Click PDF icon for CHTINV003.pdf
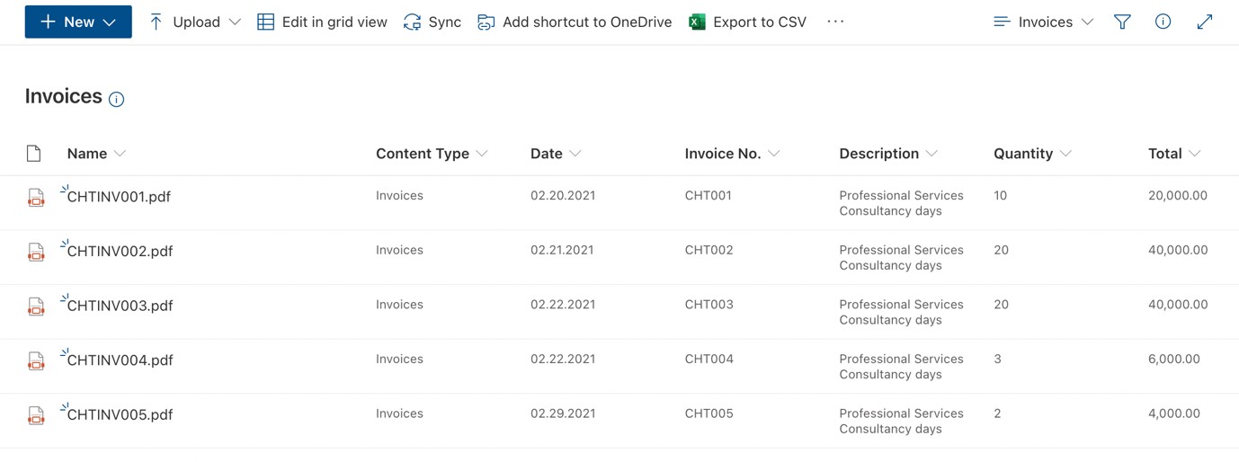The height and width of the screenshot is (462, 1239). (x=36, y=307)
